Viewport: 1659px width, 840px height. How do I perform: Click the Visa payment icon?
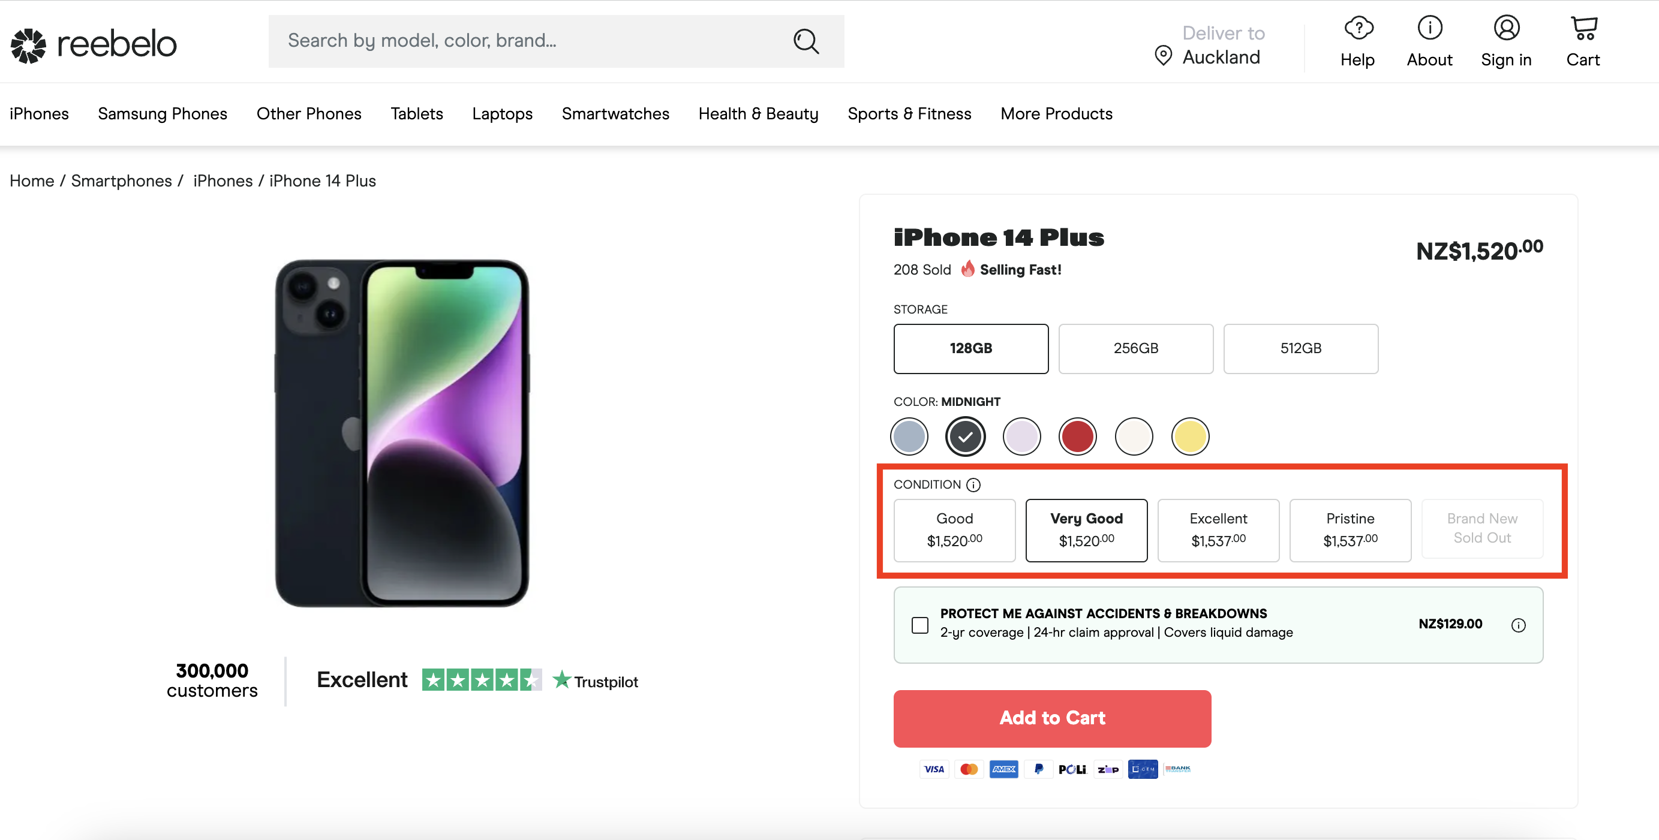(x=934, y=769)
